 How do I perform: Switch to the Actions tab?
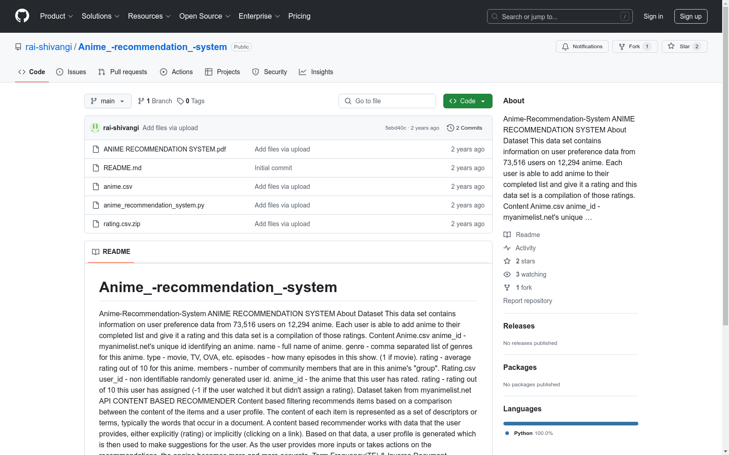[176, 72]
